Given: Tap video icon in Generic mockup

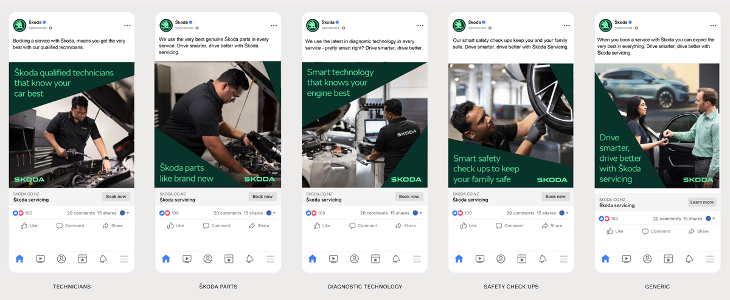Looking at the screenshot, I should click(626, 259).
